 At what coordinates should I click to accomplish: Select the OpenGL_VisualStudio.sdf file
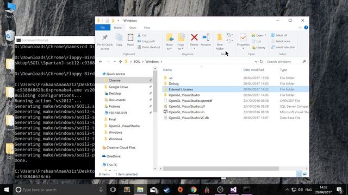[x=187, y=107]
